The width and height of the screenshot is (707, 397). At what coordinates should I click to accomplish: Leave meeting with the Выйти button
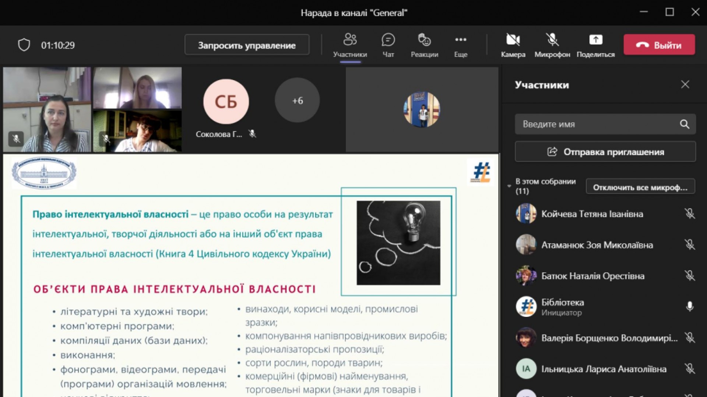click(659, 45)
